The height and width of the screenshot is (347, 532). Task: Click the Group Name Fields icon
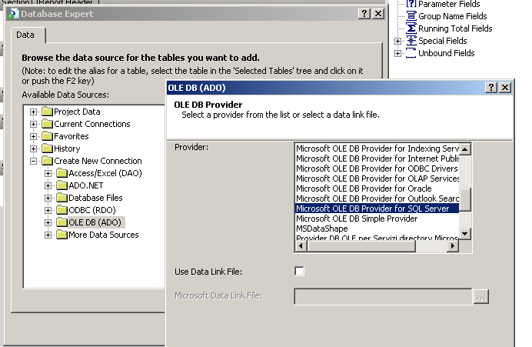coord(411,16)
